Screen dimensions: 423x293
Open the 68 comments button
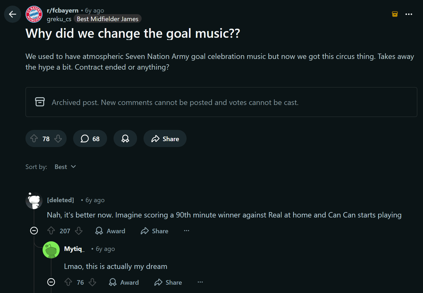tap(90, 139)
